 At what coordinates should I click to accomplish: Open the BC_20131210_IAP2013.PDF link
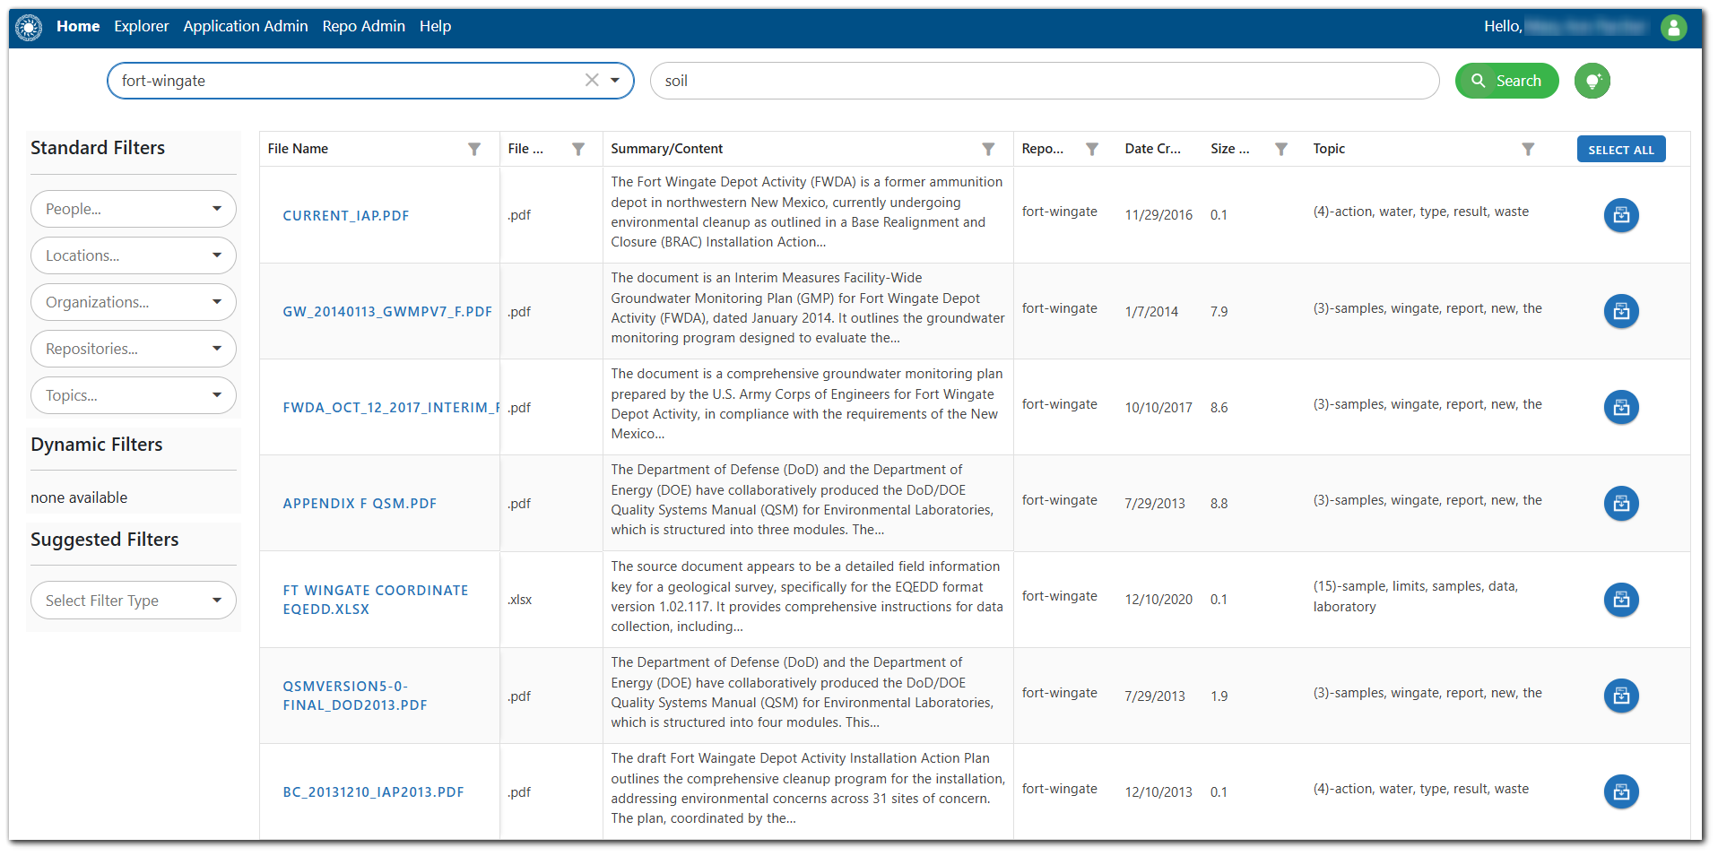373,792
